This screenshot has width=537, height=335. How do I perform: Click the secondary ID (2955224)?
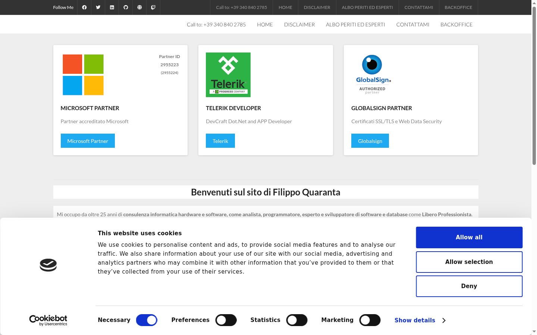[170, 73]
